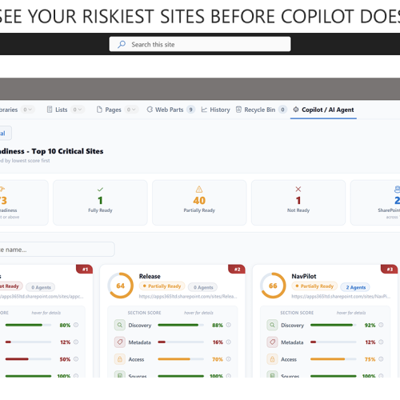Select the Fully Ready summary card

[x=100, y=202]
